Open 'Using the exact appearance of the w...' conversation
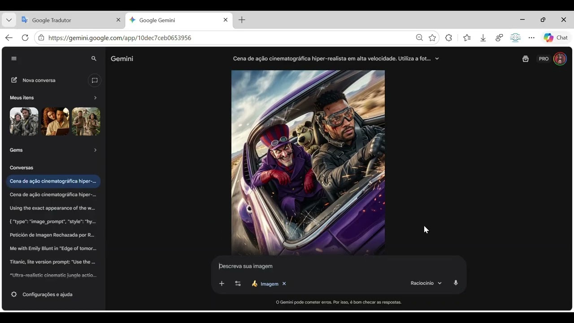The height and width of the screenshot is (323, 574). click(53, 208)
